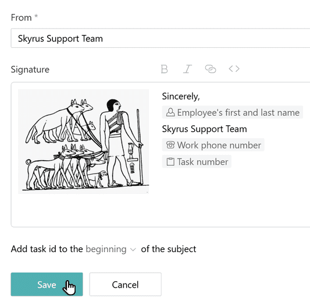Screen dimensions: 310x304
Task: Select the Egyptian dogs signature image
Action: (x=83, y=142)
